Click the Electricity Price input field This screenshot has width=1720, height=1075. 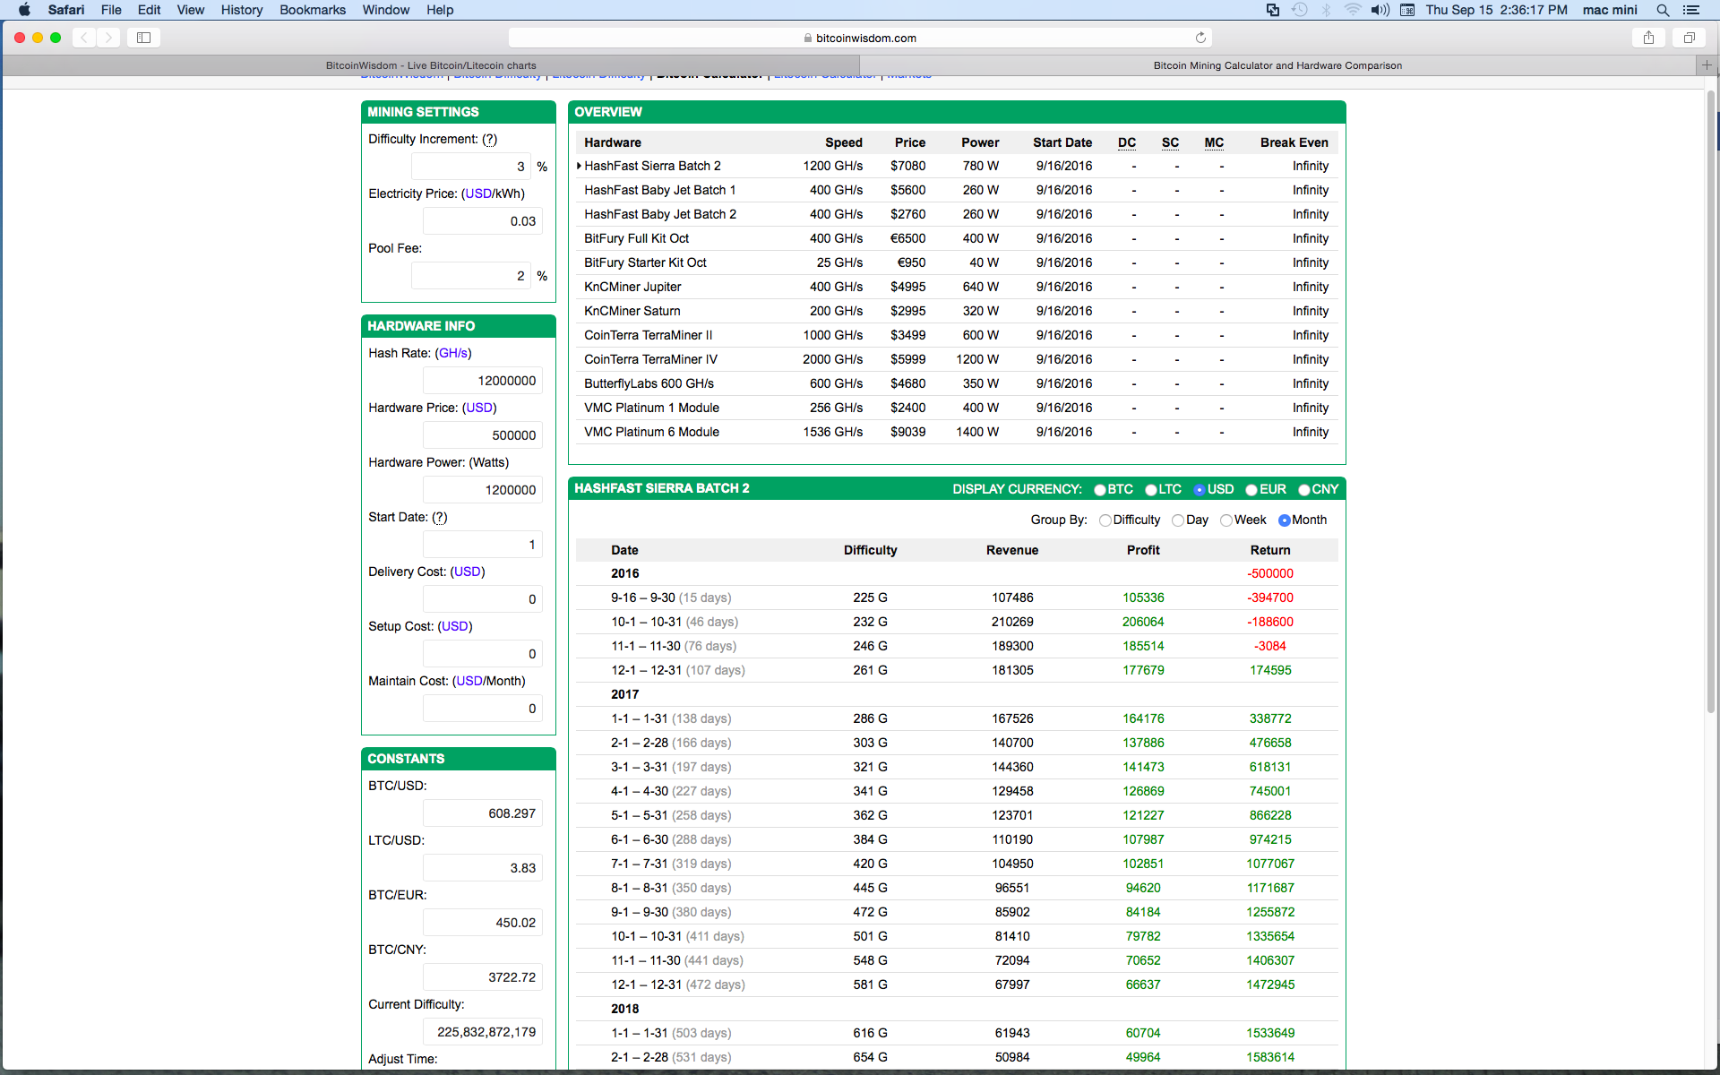[483, 221]
